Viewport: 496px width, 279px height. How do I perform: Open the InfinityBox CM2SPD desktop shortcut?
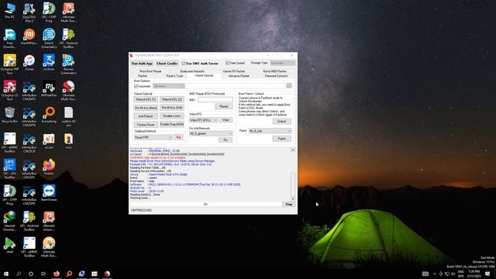29,195
